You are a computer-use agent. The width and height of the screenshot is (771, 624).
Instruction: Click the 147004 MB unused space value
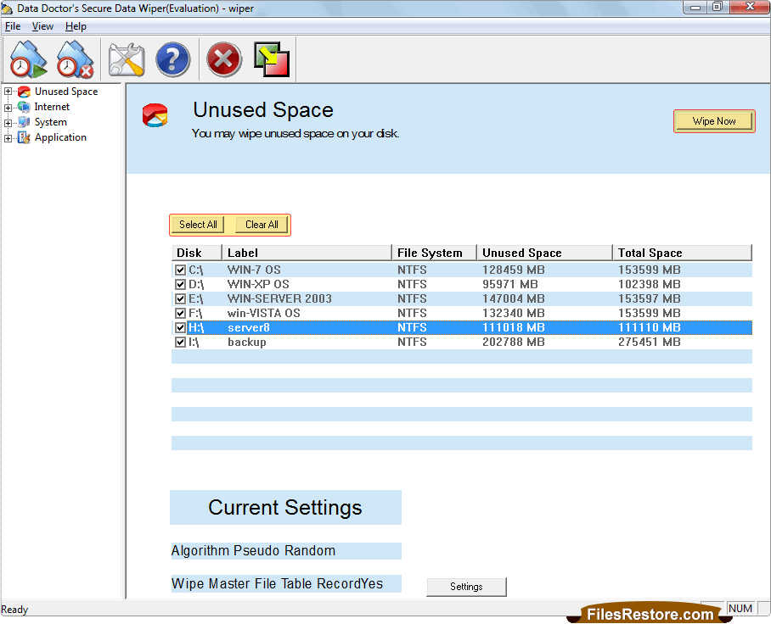[514, 299]
